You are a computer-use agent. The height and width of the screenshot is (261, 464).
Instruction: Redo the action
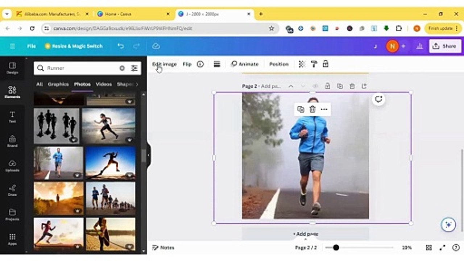[136, 46]
